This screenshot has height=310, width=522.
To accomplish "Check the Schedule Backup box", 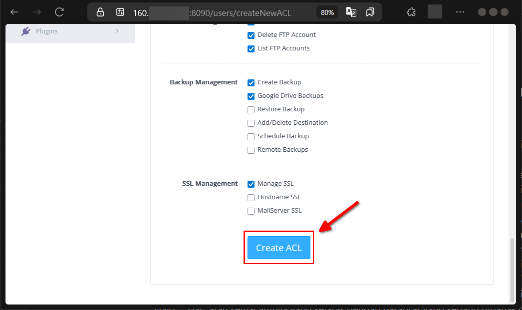I will click(251, 136).
